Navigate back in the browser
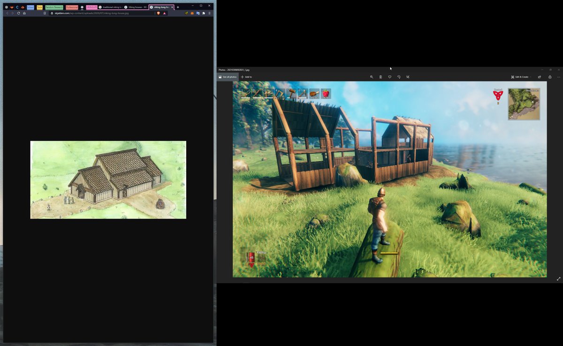Viewport: 563px width, 346px height. click(x=7, y=13)
